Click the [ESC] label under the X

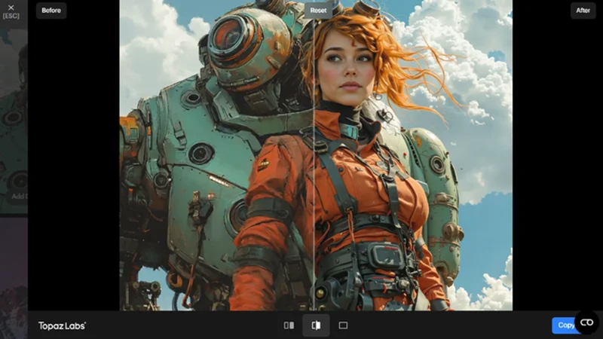[x=11, y=16]
